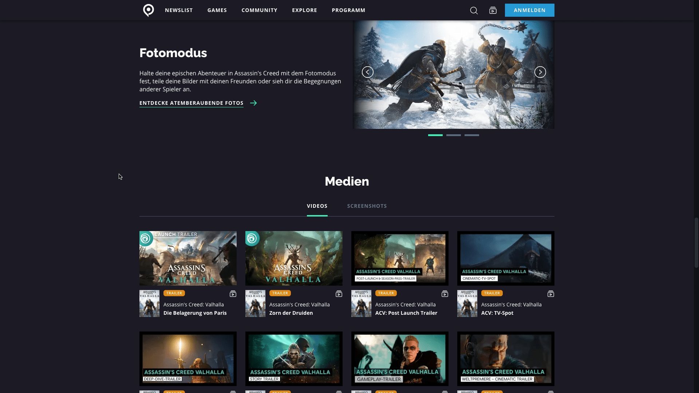Image resolution: width=699 pixels, height=393 pixels.
Task: Open the Programm menu item
Action: click(348, 10)
